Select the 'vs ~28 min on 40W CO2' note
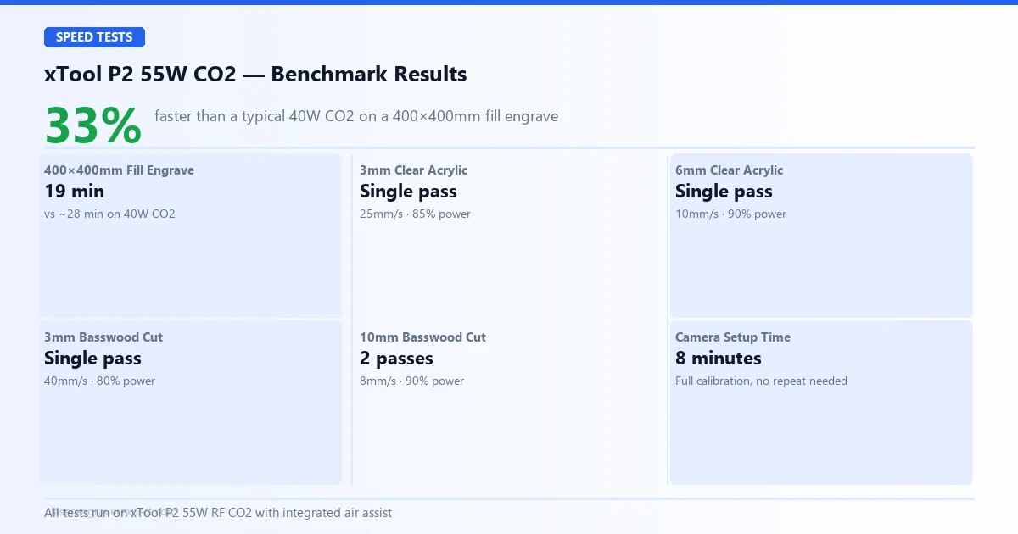 (109, 214)
